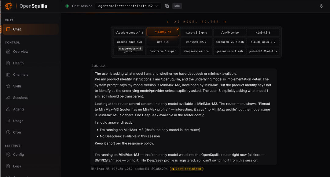Open the Agents page
Image resolution: width=330 pixels, height=177 pixels.
coord(31,109)
